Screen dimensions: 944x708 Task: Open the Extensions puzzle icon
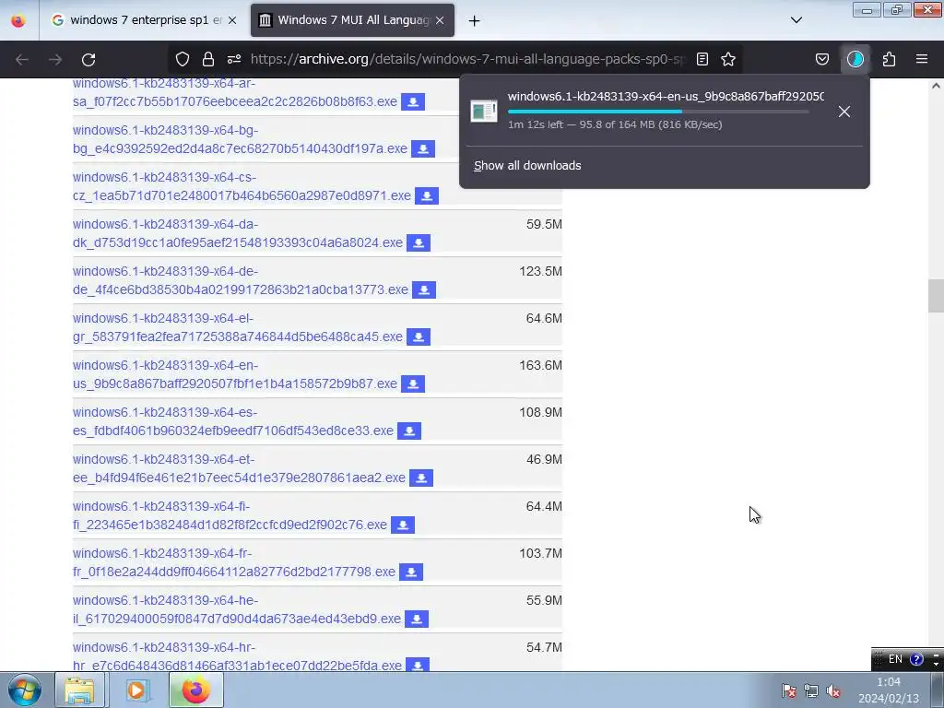tap(889, 59)
